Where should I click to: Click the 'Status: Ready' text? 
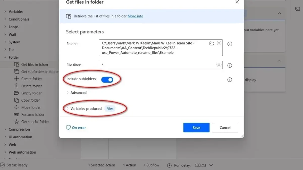17,165
